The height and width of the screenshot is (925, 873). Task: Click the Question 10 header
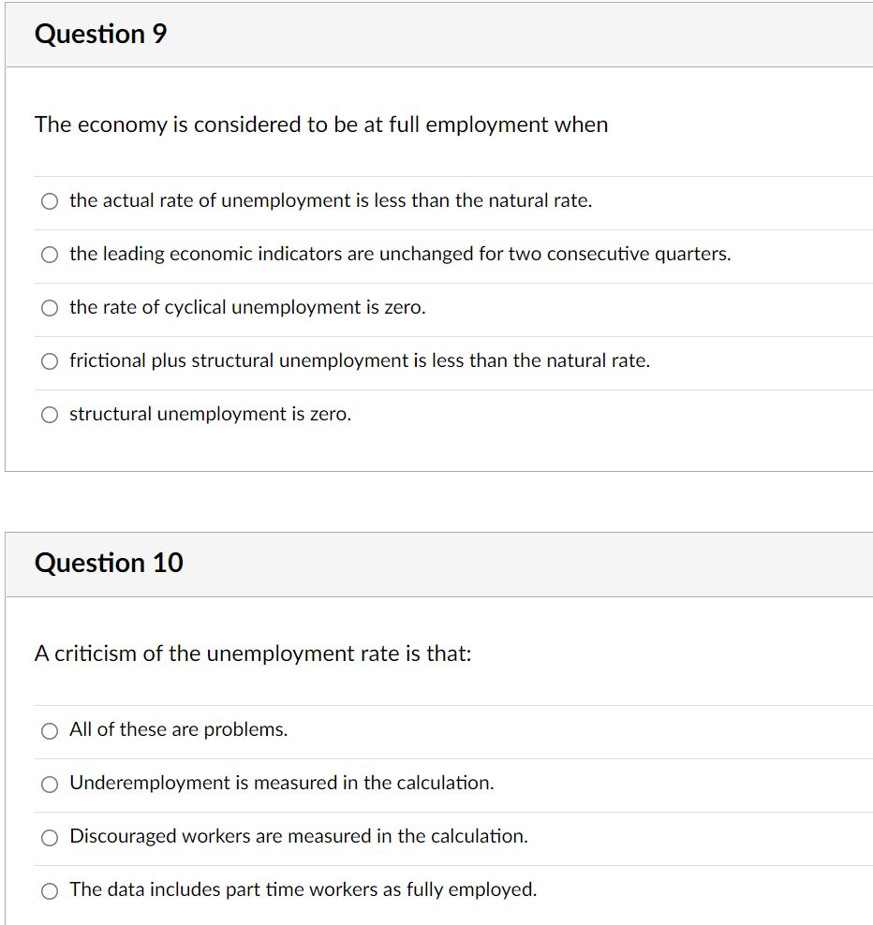point(109,564)
